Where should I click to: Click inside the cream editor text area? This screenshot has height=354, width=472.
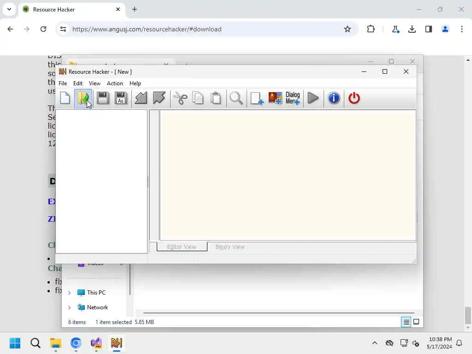(x=288, y=175)
